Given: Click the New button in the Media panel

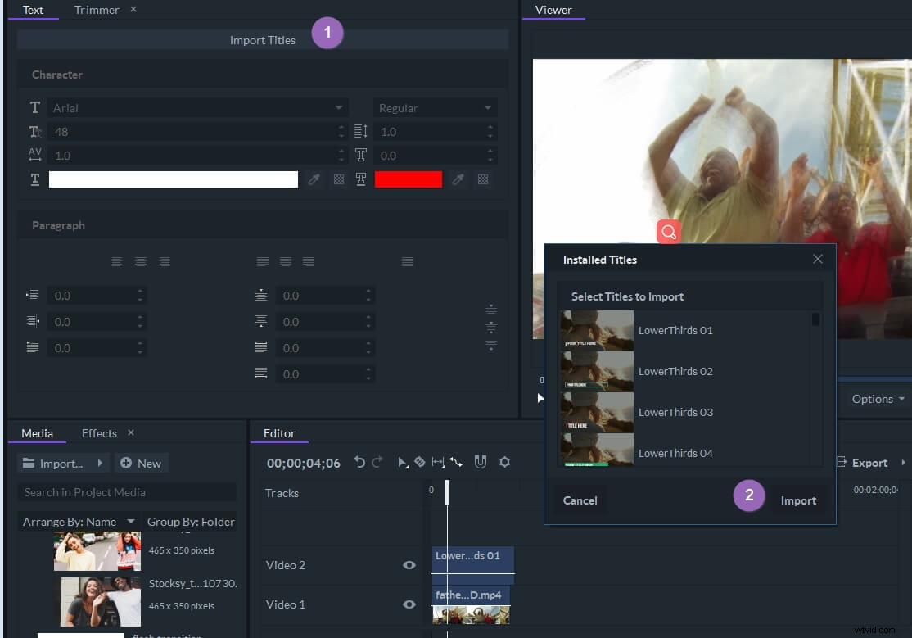Looking at the screenshot, I should pyautogui.click(x=141, y=463).
